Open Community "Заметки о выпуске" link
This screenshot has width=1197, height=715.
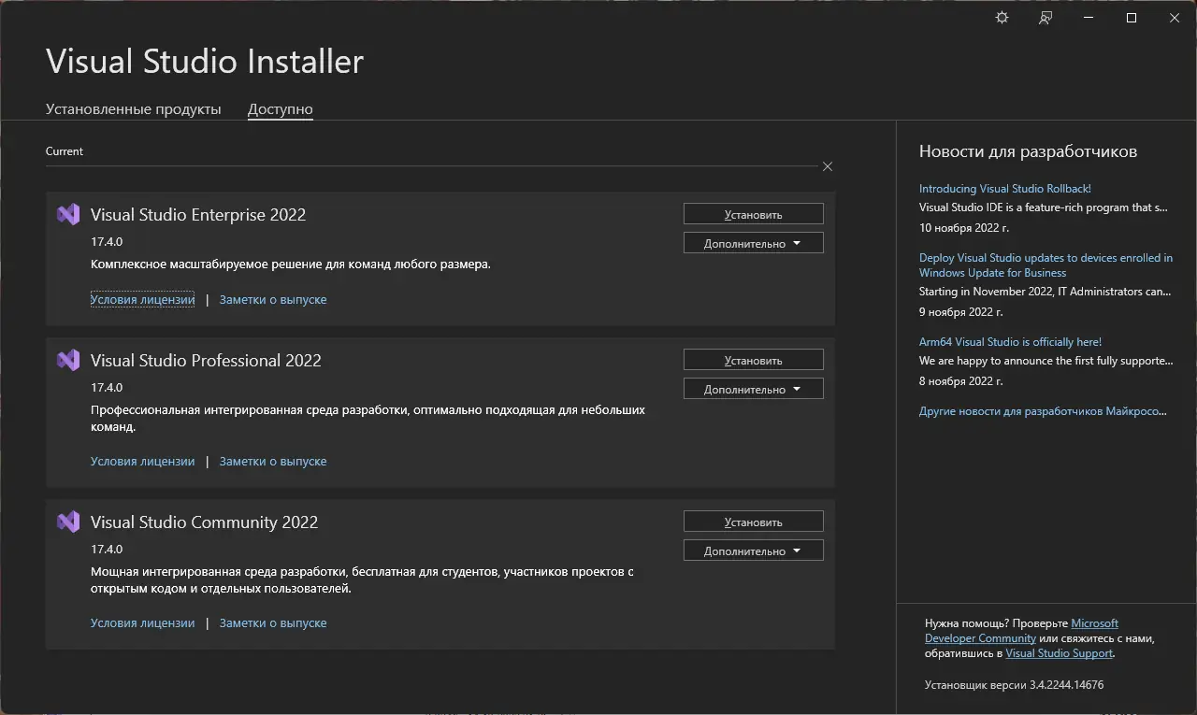pos(273,623)
